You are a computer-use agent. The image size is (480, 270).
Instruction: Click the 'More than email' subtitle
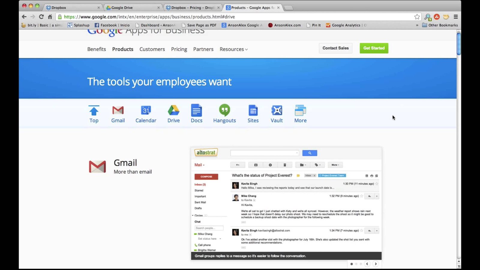click(x=133, y=172)
